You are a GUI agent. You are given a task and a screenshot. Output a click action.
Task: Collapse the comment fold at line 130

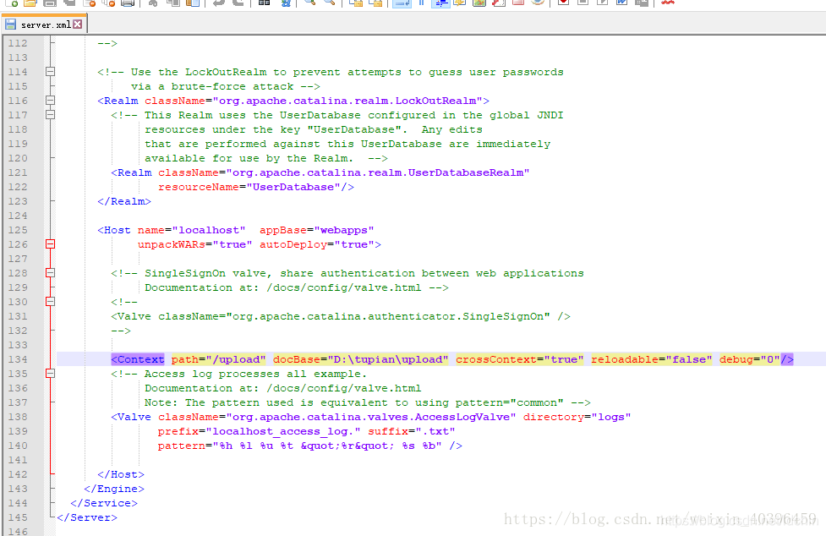[x=50, y=302]
